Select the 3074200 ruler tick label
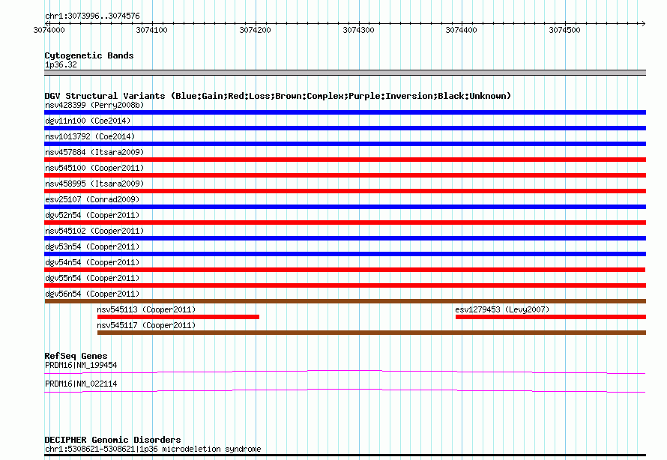The height and width of the screenshot is (460, 667). tap(256, 30)
